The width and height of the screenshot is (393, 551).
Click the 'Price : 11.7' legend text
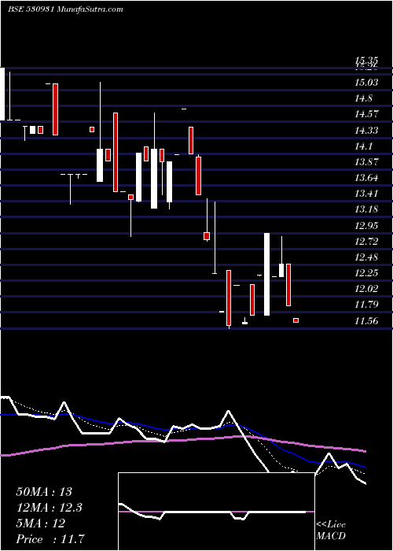pos(50,539)
